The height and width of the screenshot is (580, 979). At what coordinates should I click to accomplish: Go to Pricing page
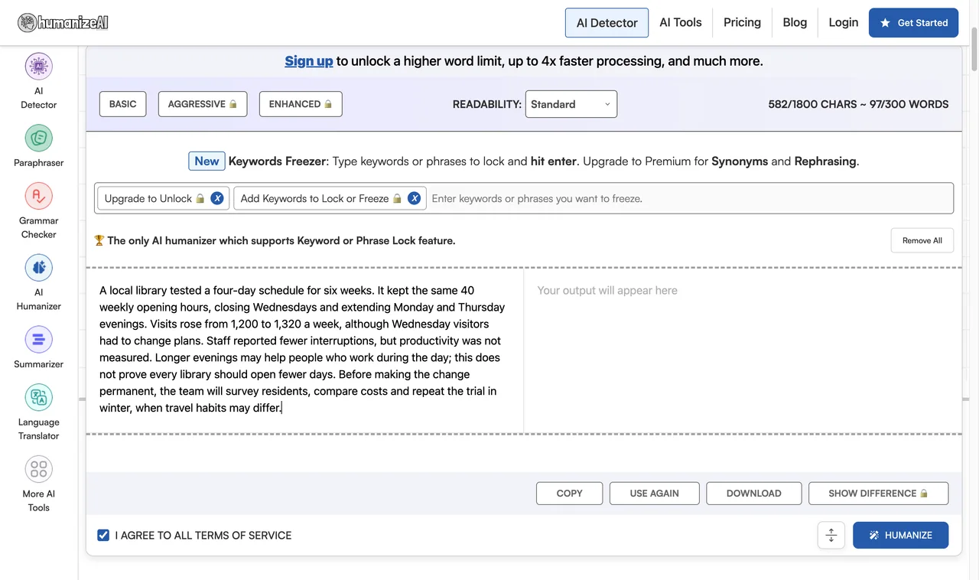tap(742, 22)
